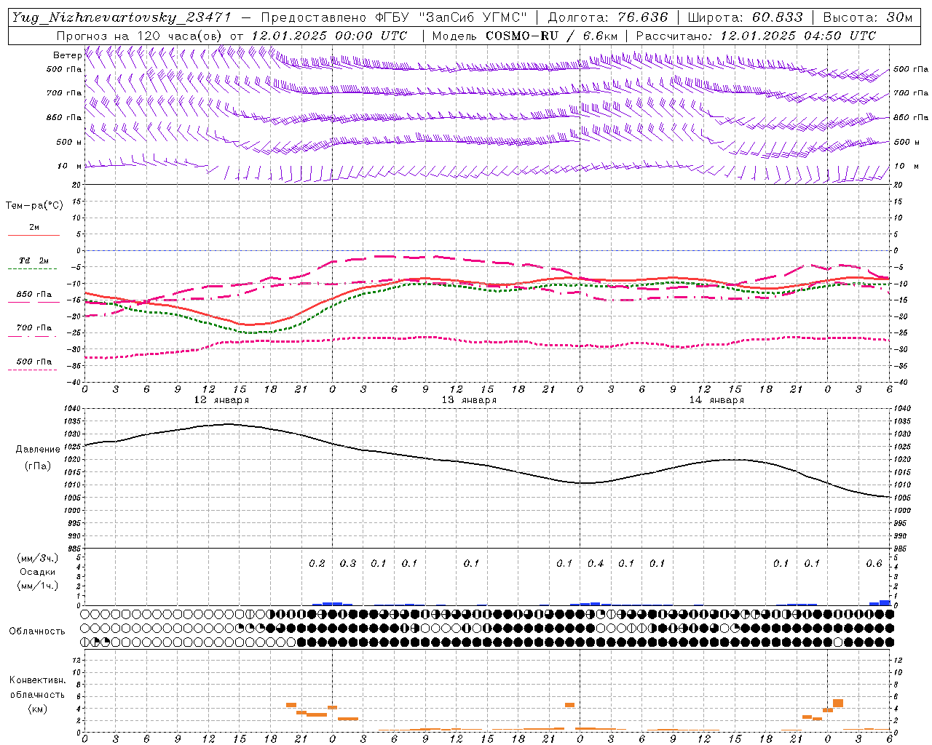
Task: Click the (км) unit under convective cloudiness
Action: tap(37, 709)
